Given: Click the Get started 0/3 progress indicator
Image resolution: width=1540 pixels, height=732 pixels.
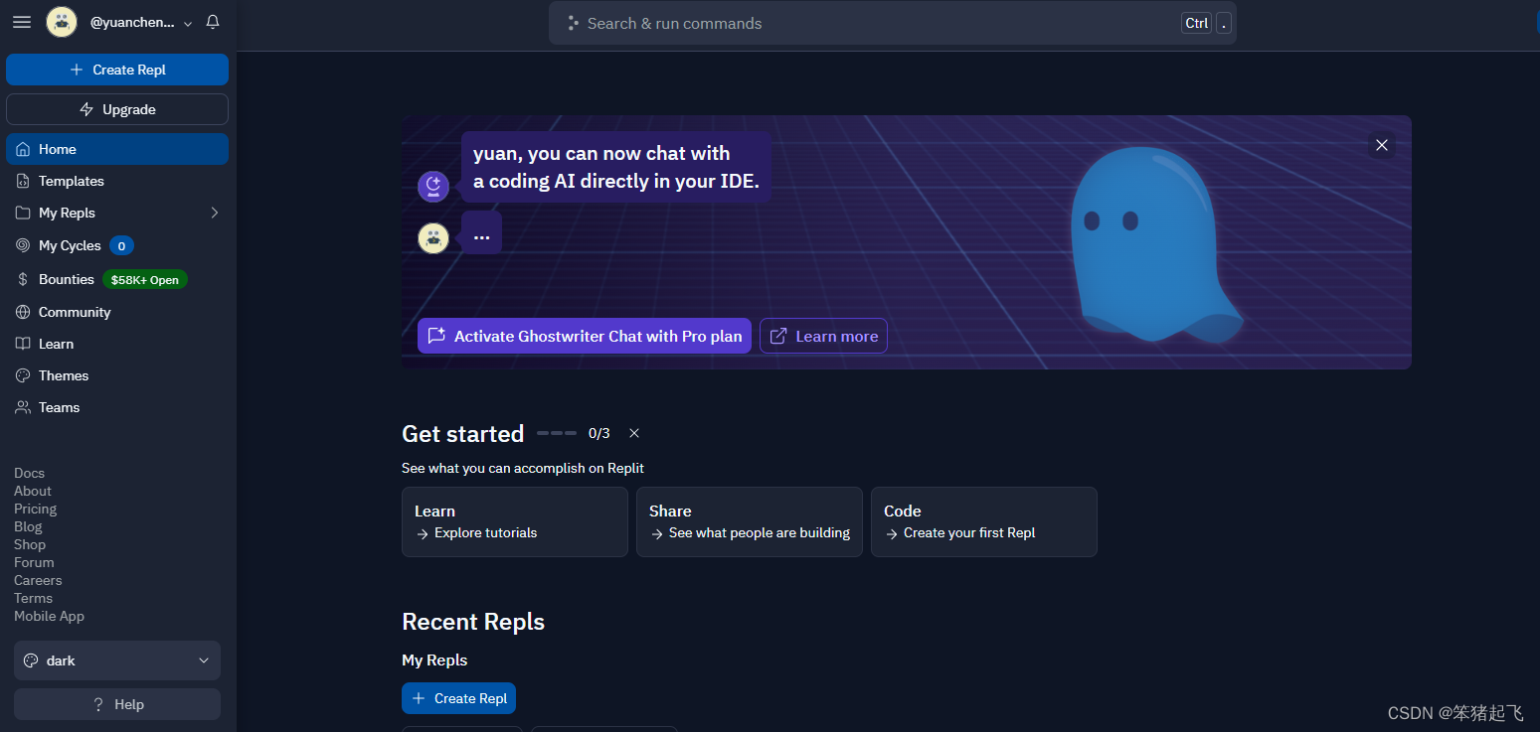Looking at the screenshot, I should tap(574, 433).
